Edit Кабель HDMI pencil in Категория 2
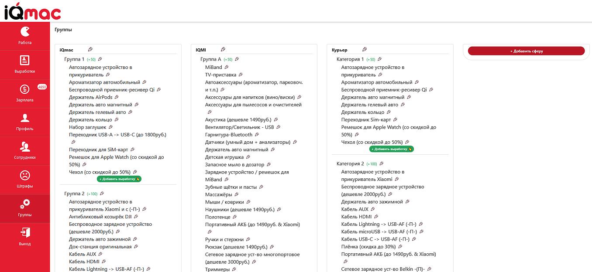The image size is (592, 272). pyautogui.click(x=376, y=217)
